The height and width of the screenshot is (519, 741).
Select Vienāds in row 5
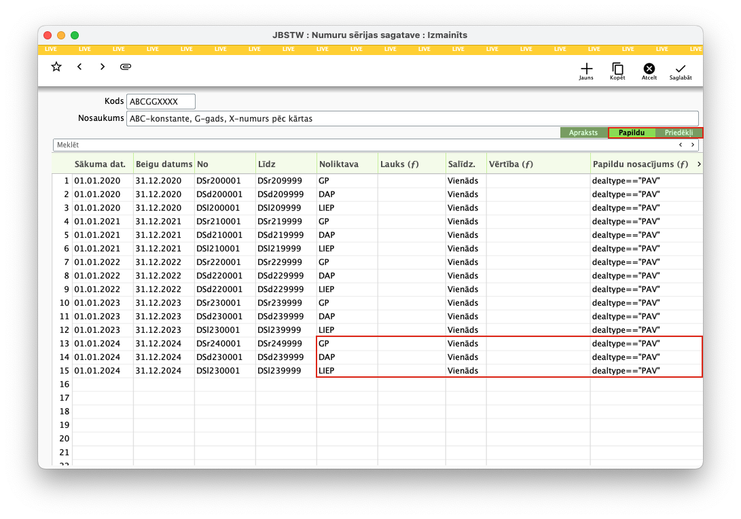pyautogui.click(x=465, y=235)
